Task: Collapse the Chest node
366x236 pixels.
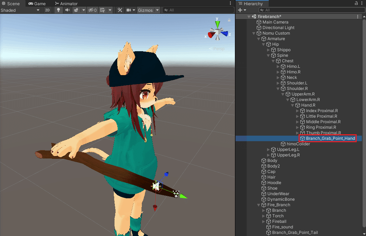Action: [273, 61]
